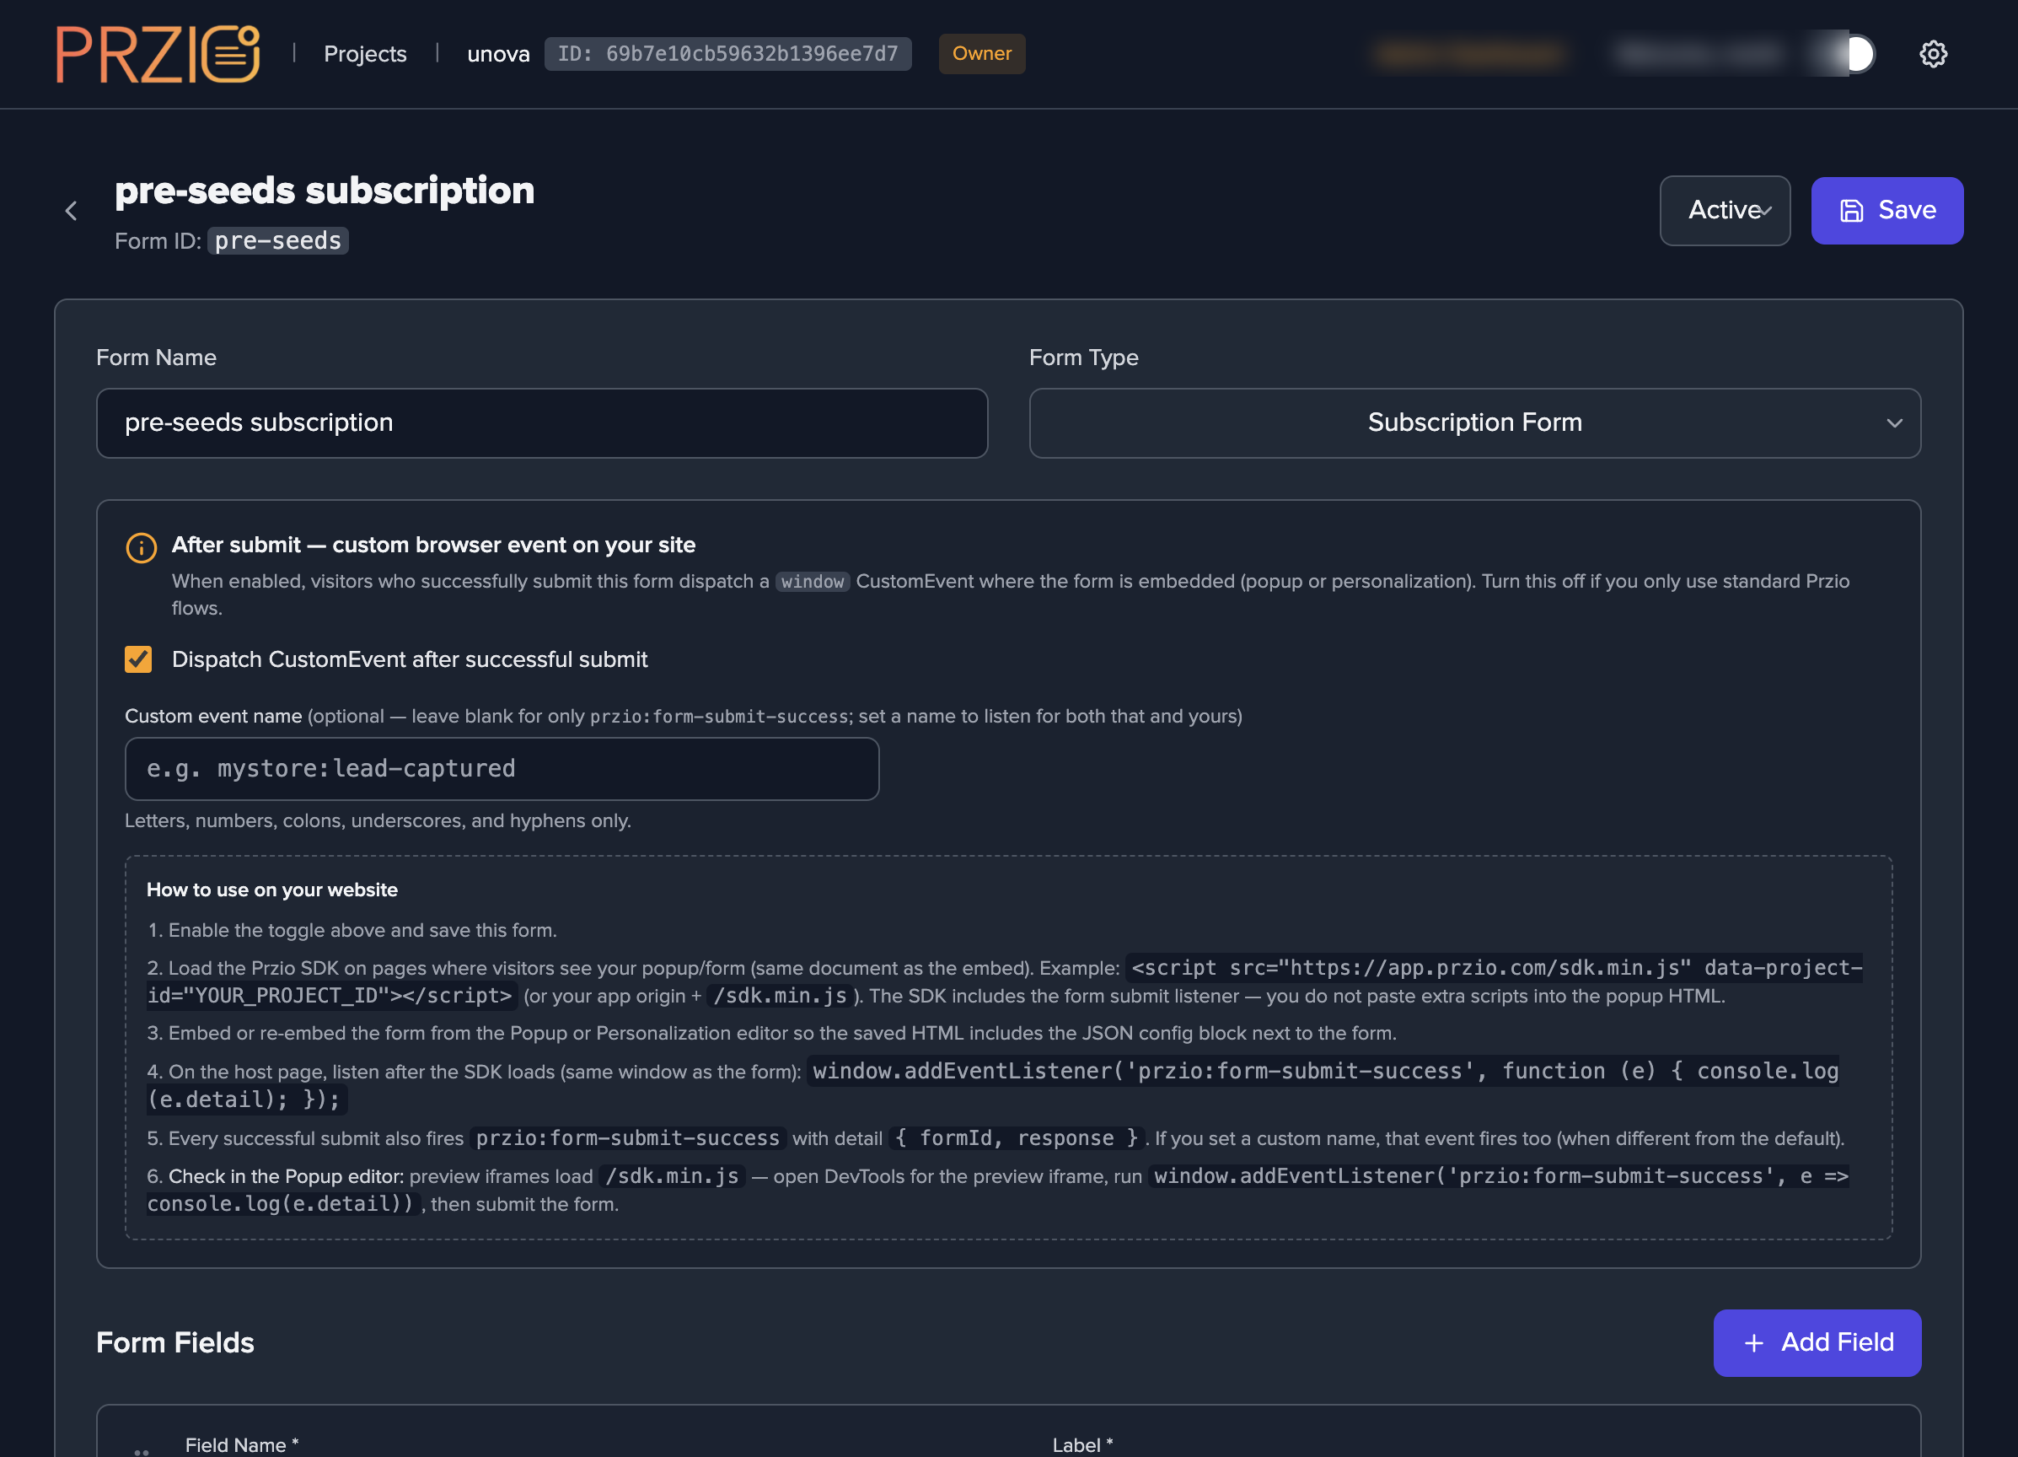Viewport: 2018px width, 1457px height.
Task: Click the info icon beside After submit
Action: (141, 547)
